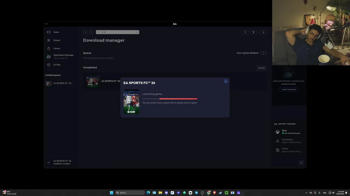
Task: Click the EA Play circle icon
Action: tap(49, 65)
